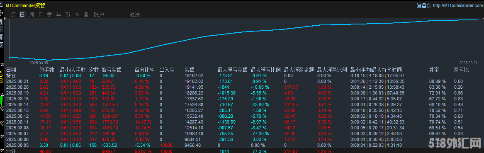
Task: Click the 总手数 column header
Action: pyautogui.click(x=46, y=70)
